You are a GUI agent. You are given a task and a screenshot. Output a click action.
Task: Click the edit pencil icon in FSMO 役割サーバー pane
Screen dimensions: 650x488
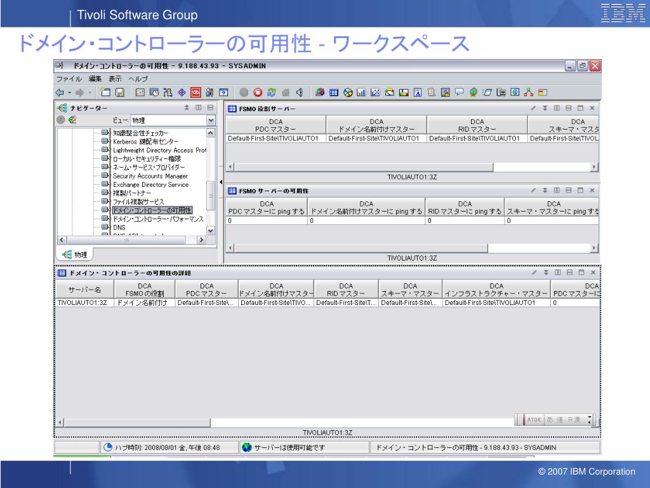[x=533, y=108]
